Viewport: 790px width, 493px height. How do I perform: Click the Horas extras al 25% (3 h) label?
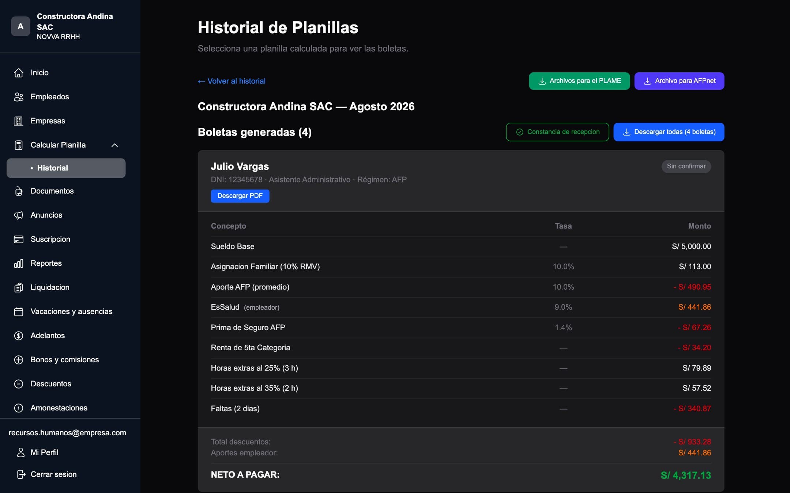[x=255, y=368]
